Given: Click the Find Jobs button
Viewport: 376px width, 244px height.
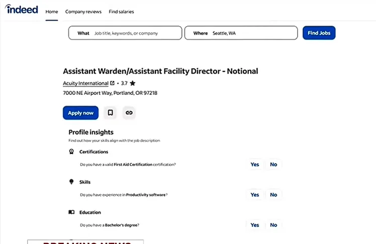Looking at the screenshot, I should [319, 33].
